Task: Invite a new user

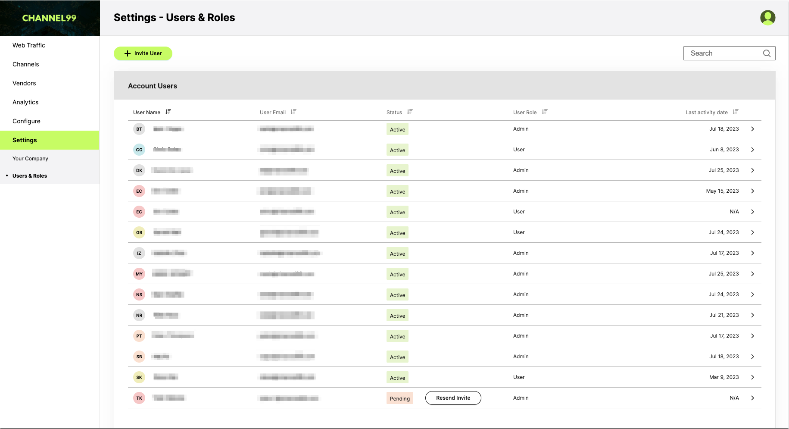Action: point(143,53)
